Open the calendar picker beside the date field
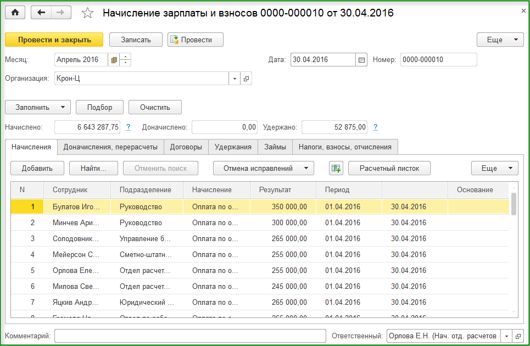This screenshot has height=346, width=530. tap(361, 60)
